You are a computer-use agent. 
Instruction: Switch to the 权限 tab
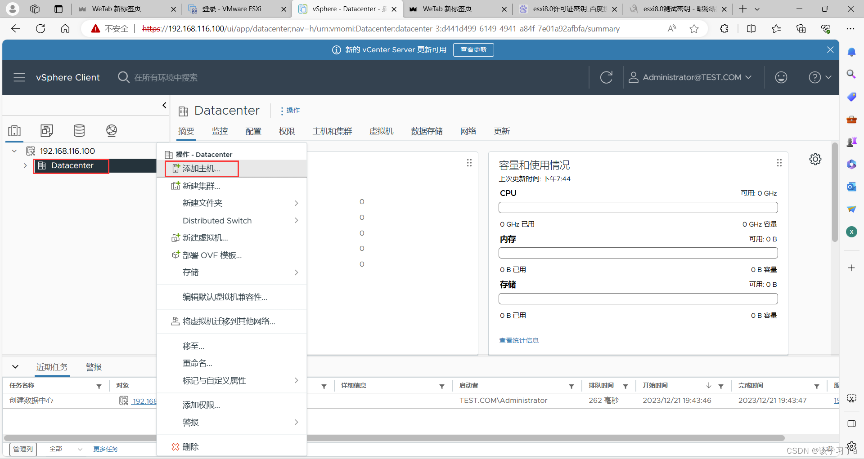coord(287,131)
